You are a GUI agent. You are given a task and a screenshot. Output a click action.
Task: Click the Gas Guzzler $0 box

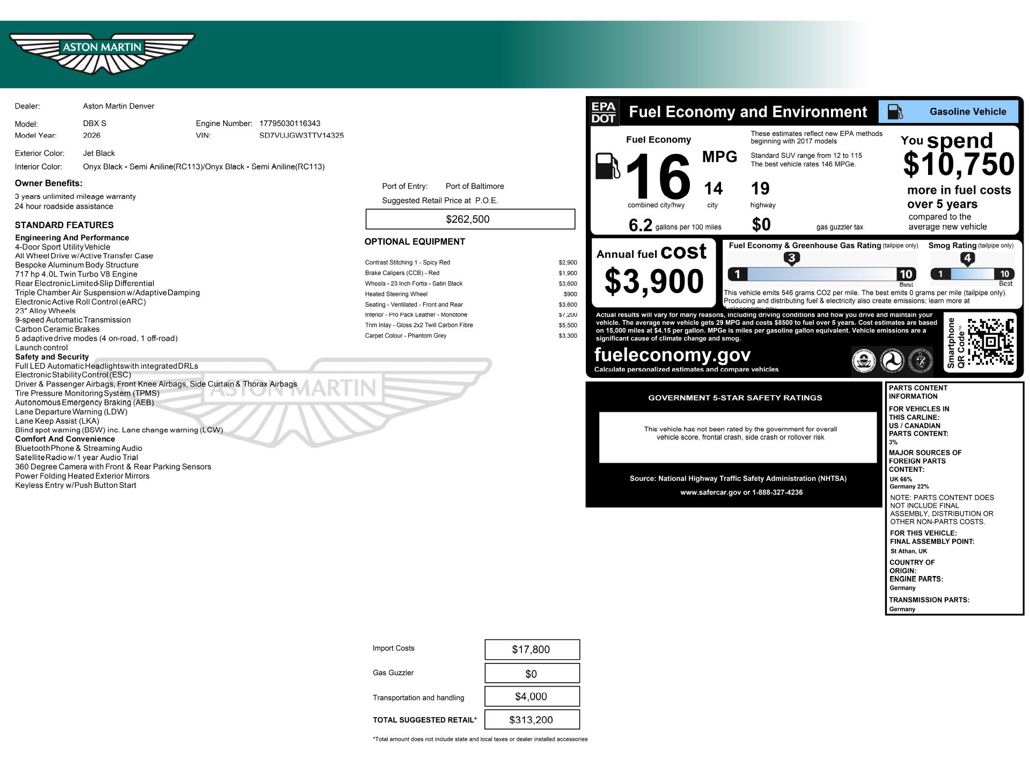coord(532,673)
